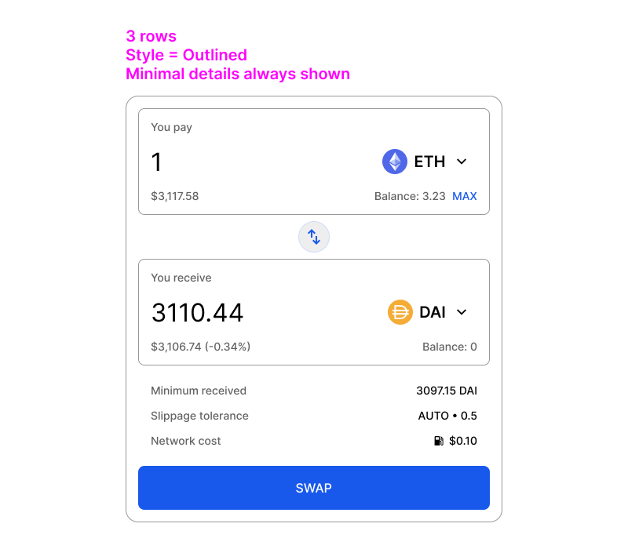Click the $3,117.58 fiat value

pos(174,196)
